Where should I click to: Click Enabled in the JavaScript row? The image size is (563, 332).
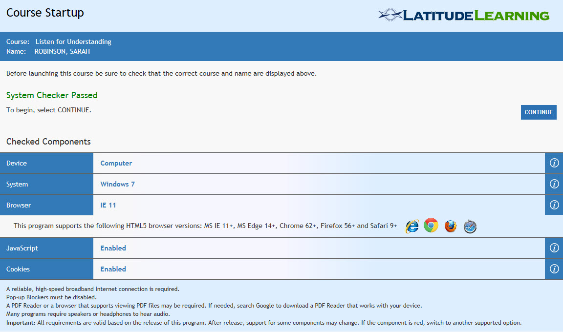113,248
